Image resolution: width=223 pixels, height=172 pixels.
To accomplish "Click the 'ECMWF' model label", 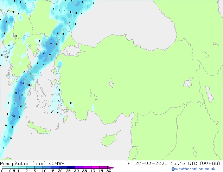I will [x=57, y=164].
